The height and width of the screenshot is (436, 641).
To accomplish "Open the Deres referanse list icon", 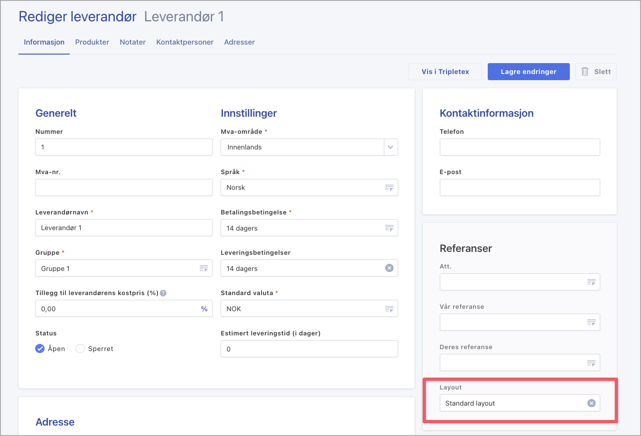I will (x=591, y=362).
